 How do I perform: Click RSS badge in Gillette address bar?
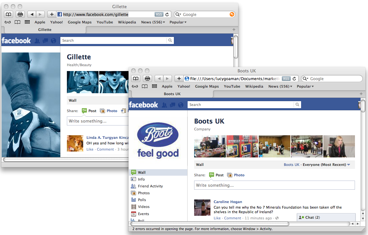159,14
